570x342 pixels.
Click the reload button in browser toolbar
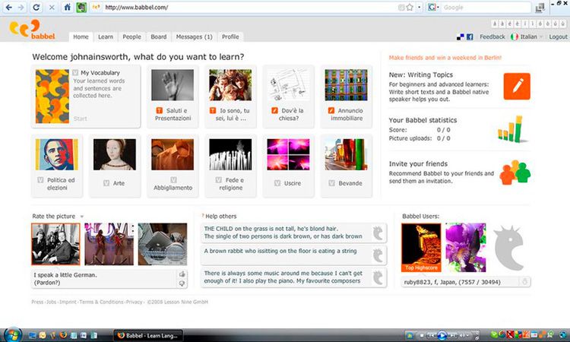pyautogui.click(x=36, y=8)
